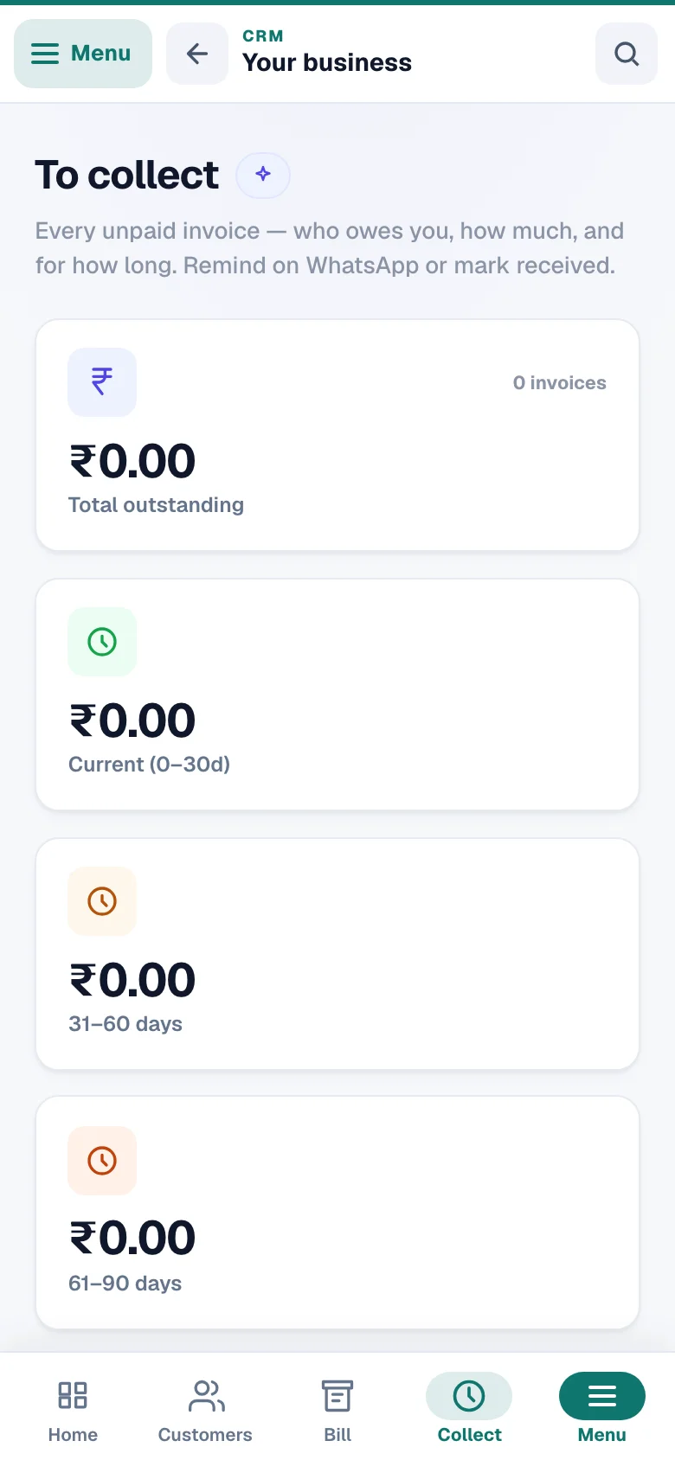Click the Your business title

point(327,63)
